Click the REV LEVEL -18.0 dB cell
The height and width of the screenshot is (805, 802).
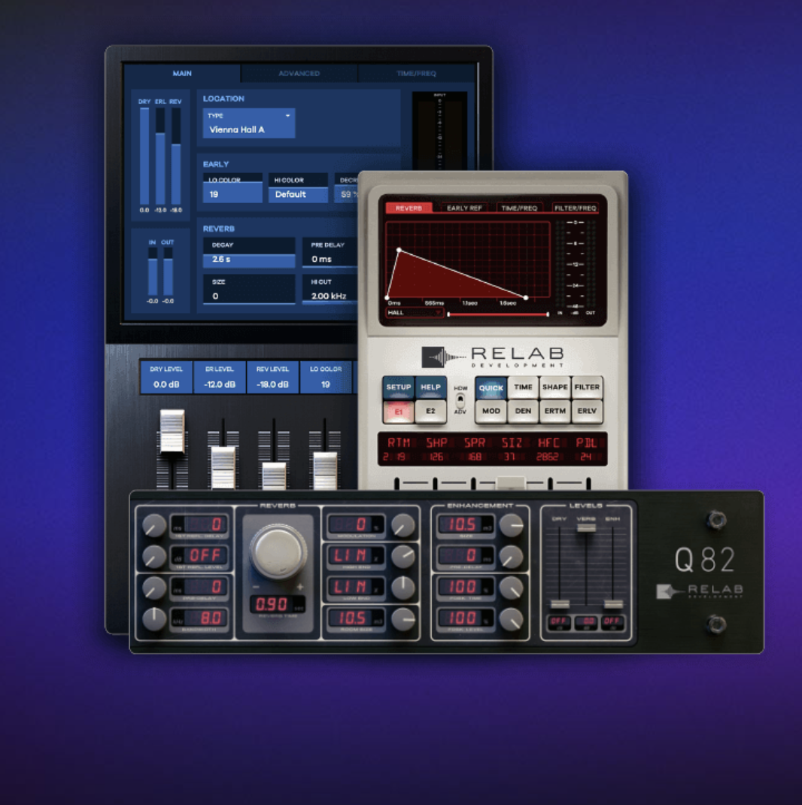pyautogui.click(x=272, y=377)
